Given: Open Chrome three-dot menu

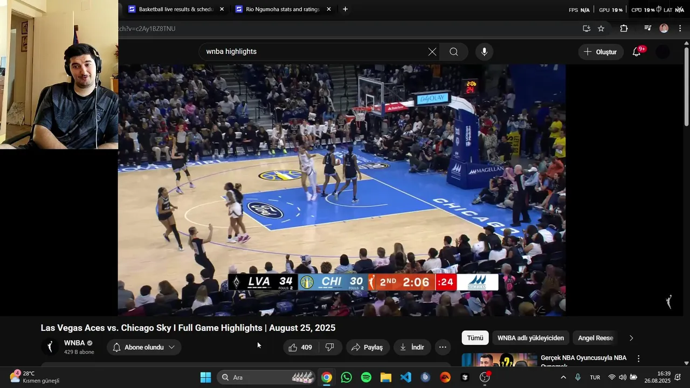Looking at the screenshot, I should (680, 29).
